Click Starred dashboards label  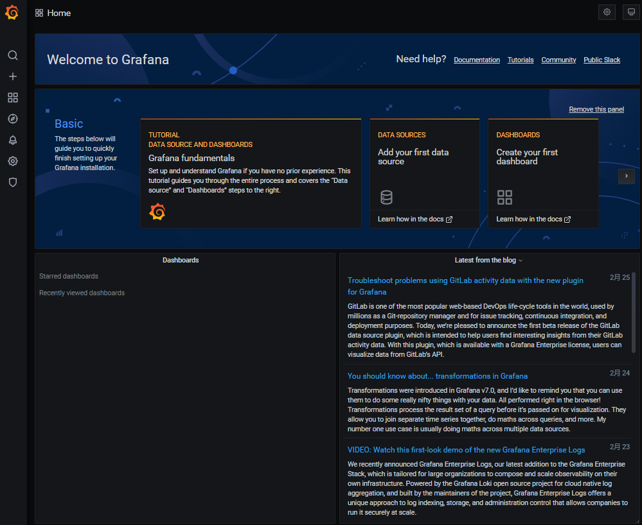tap(69, 277)
